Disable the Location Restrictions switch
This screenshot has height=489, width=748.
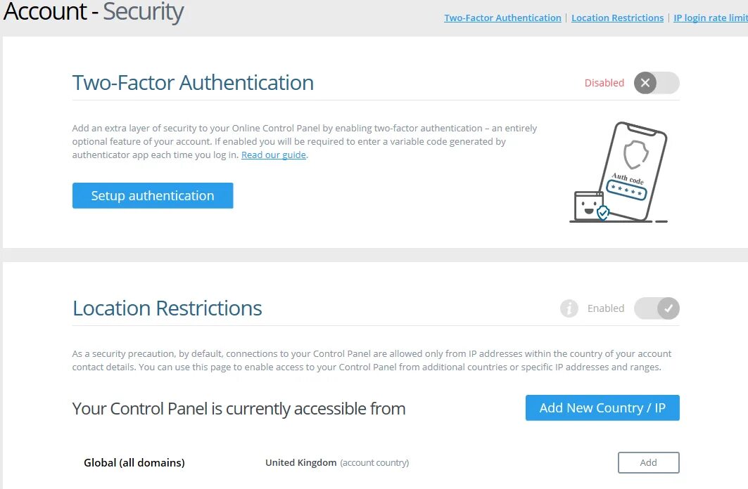[657, 308]
